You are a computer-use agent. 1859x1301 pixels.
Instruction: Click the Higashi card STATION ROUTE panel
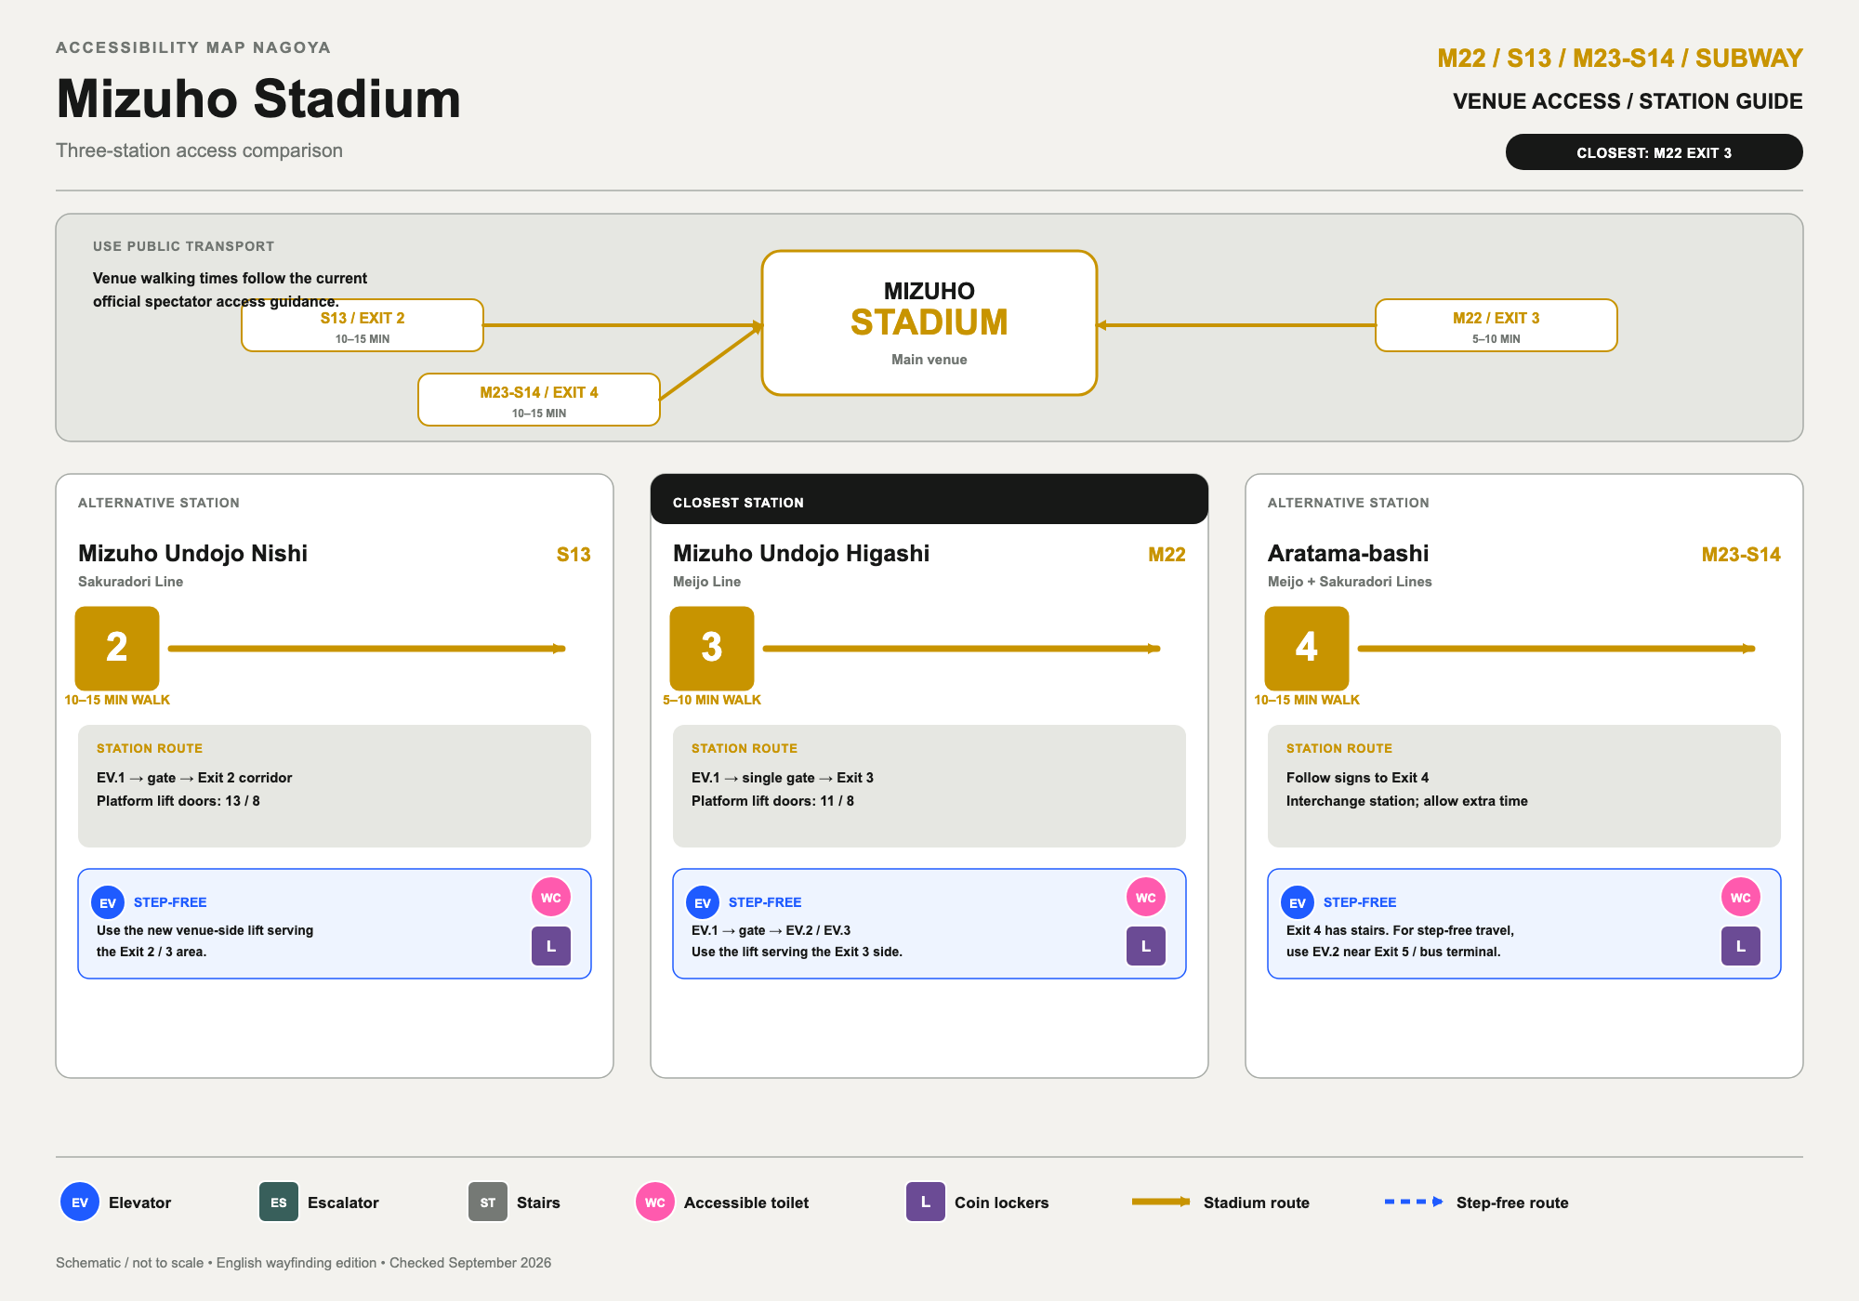click(929, 786)
